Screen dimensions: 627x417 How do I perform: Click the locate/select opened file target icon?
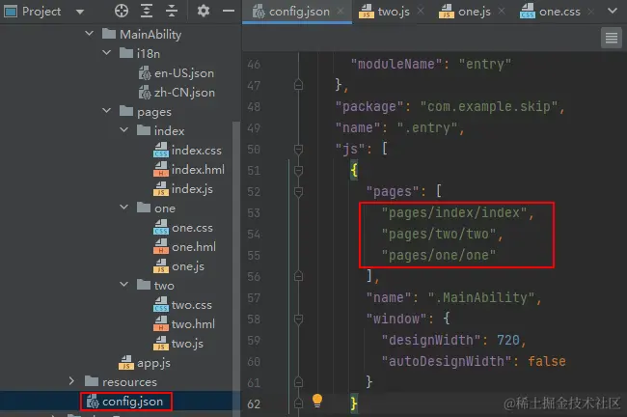pyautogui.click(x=122, y=11)
